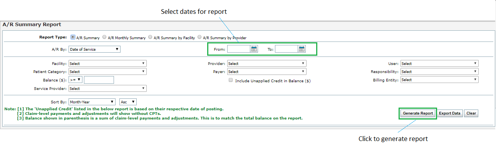Select A/R Monthly Summary radio button

104,38
